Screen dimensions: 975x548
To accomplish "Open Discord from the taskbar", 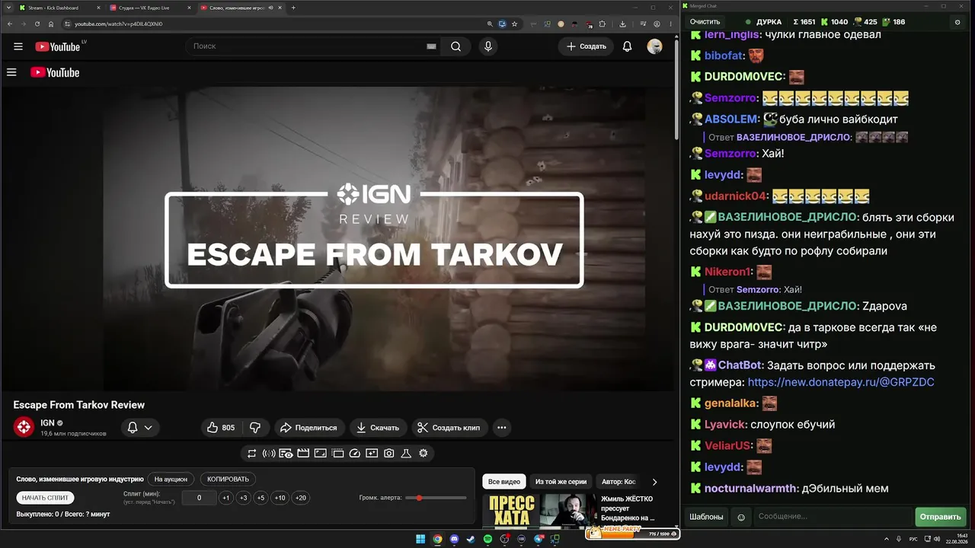I will tap(454, 540).
